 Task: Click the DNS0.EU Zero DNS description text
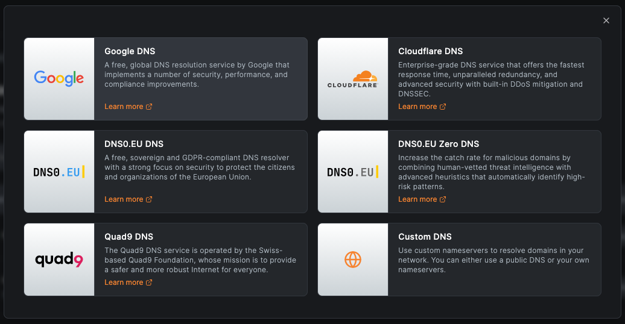pyautogui.click(x=492, y=172)
